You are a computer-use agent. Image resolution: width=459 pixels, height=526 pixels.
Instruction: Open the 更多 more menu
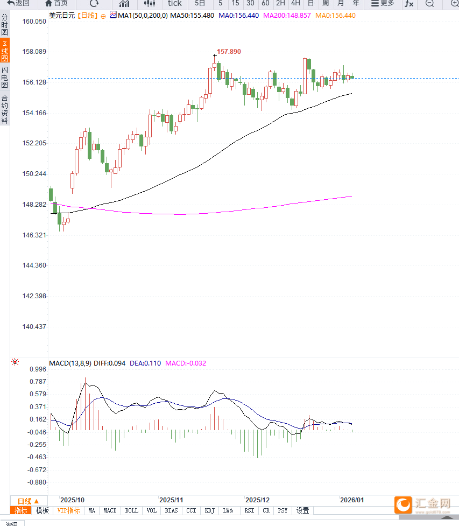point(383,3)
